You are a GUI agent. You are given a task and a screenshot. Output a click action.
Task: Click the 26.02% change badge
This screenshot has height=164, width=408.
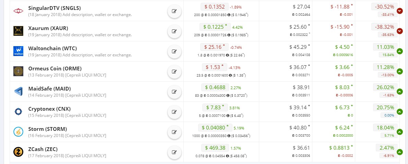385,87
